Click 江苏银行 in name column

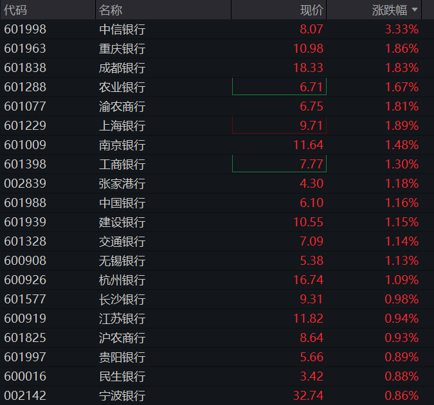(x=122, y=319)
